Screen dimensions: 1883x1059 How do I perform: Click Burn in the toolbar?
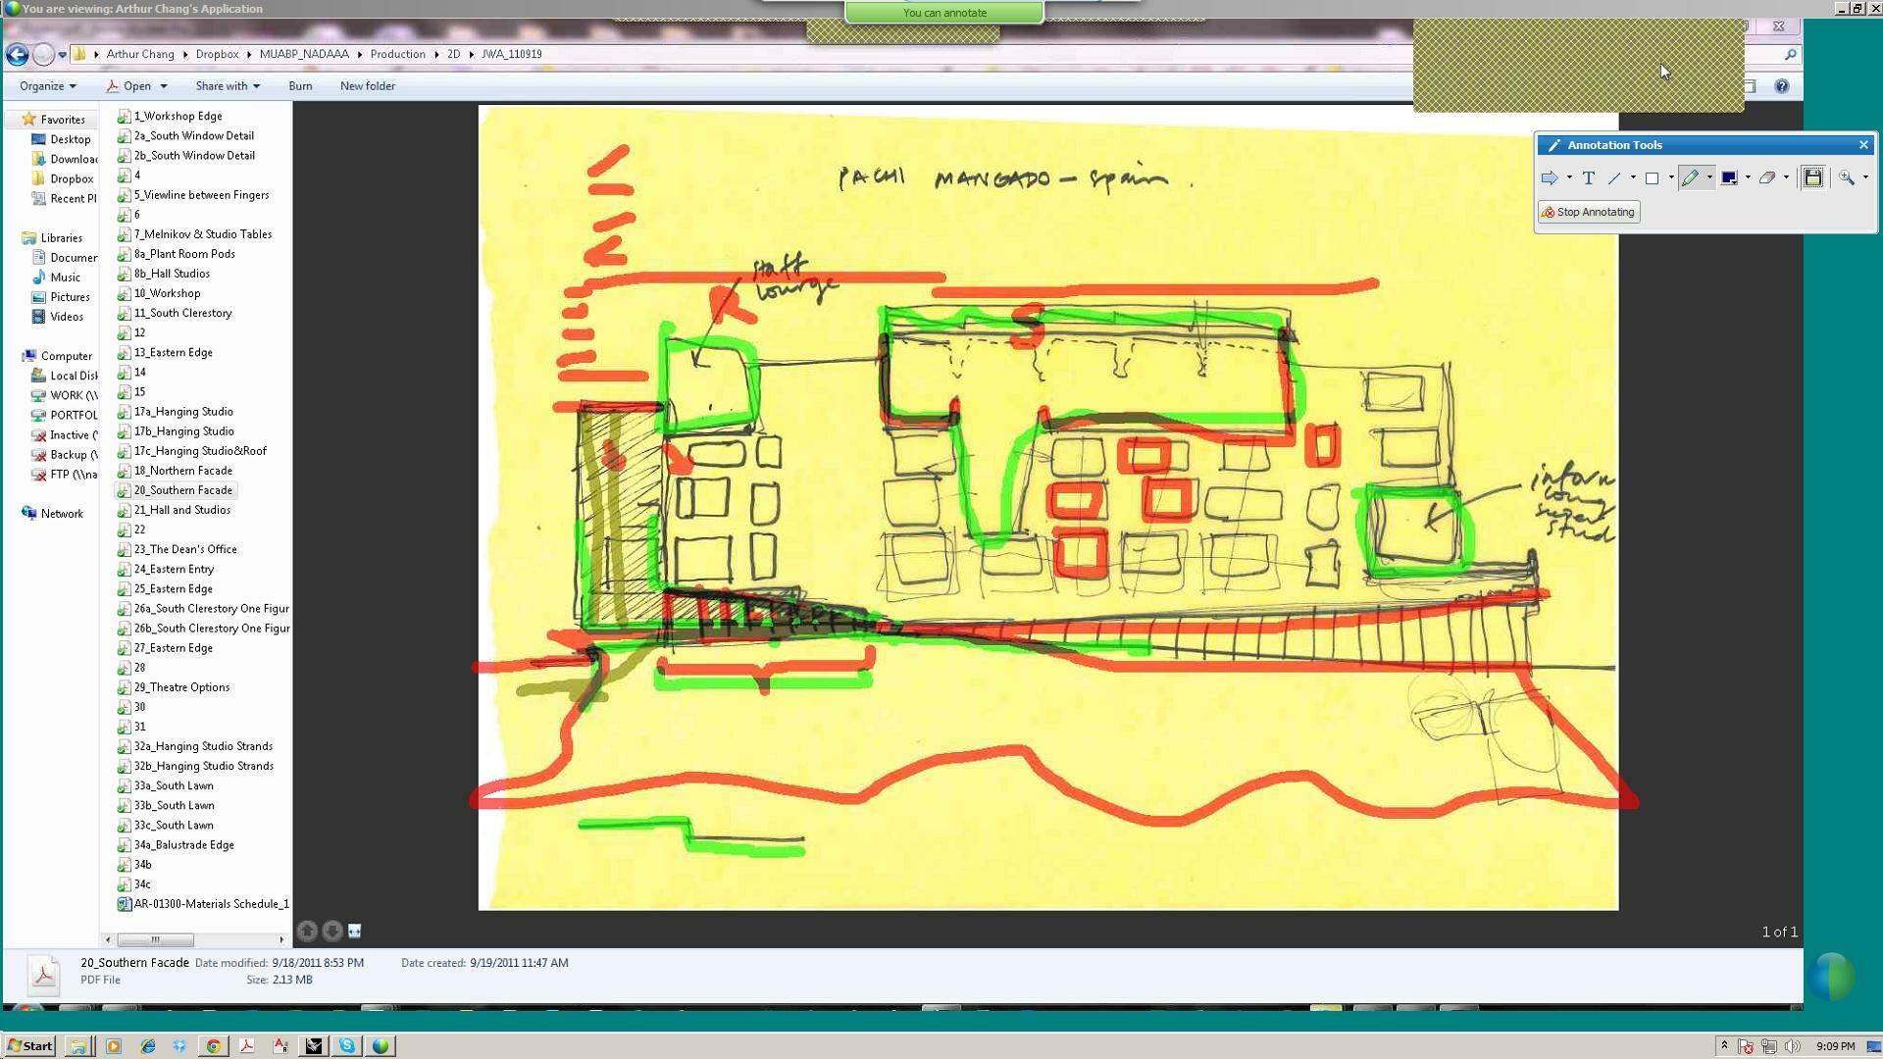pos(300,86)
